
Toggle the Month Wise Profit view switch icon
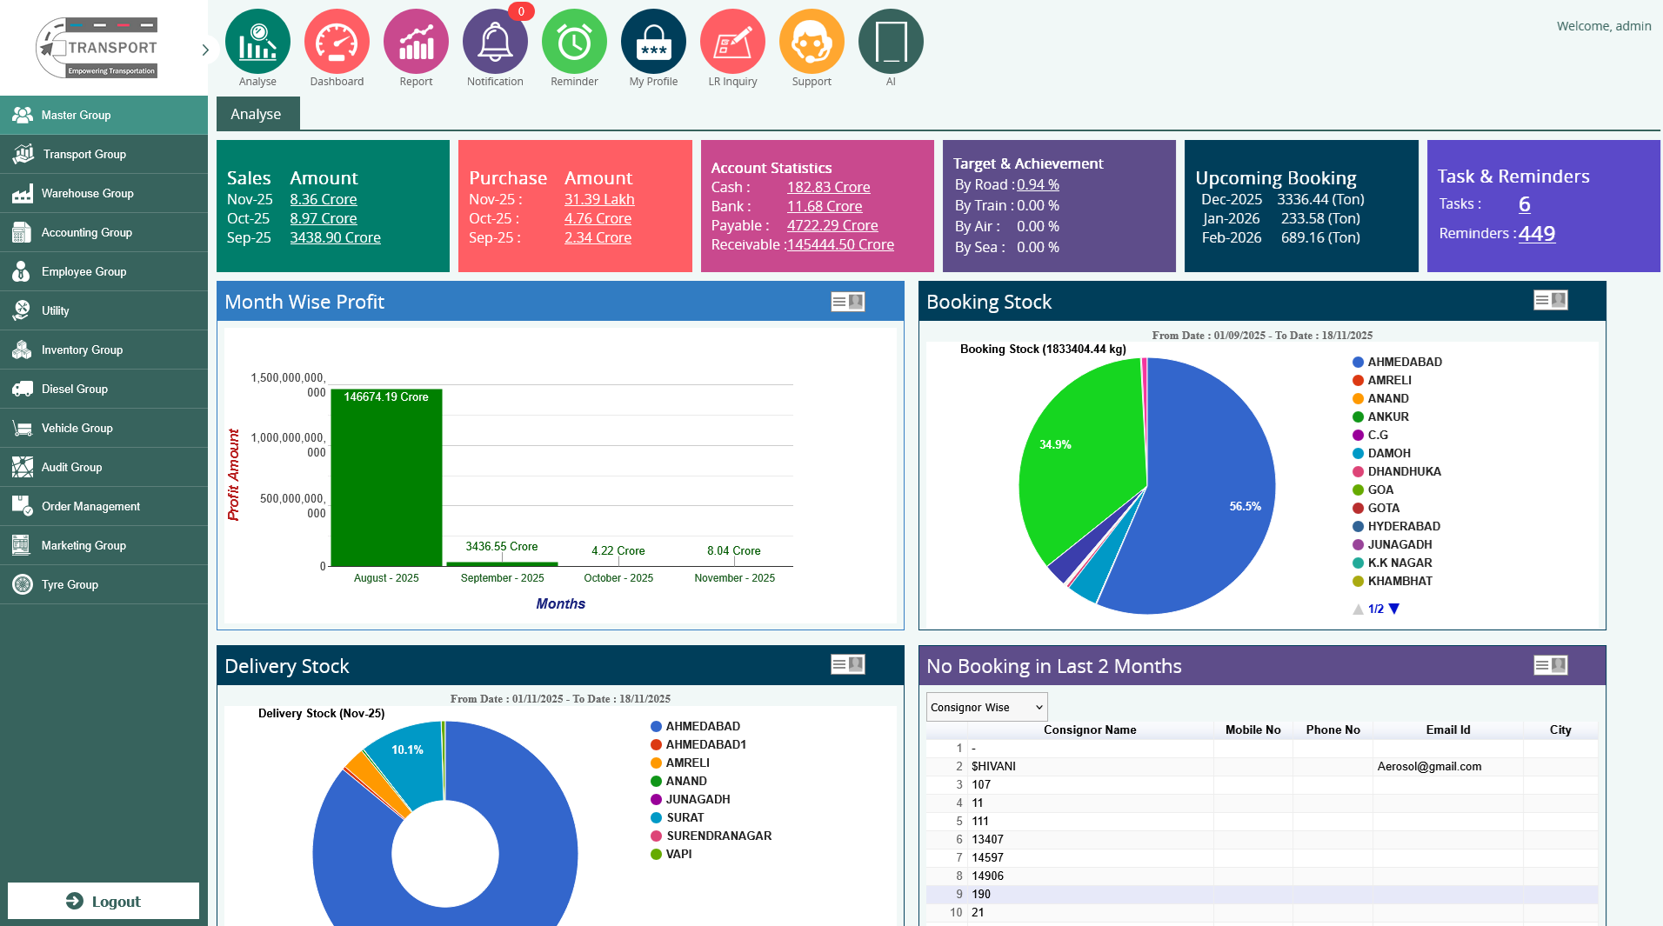(x=847, y=302)
